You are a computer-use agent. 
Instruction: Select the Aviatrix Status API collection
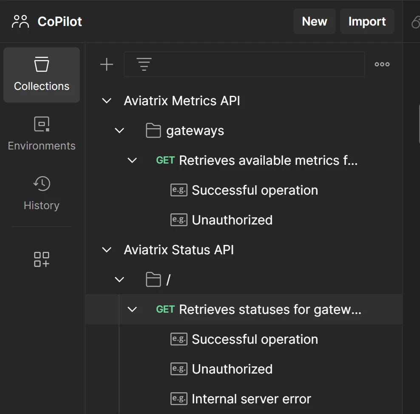tap(179, 250)
